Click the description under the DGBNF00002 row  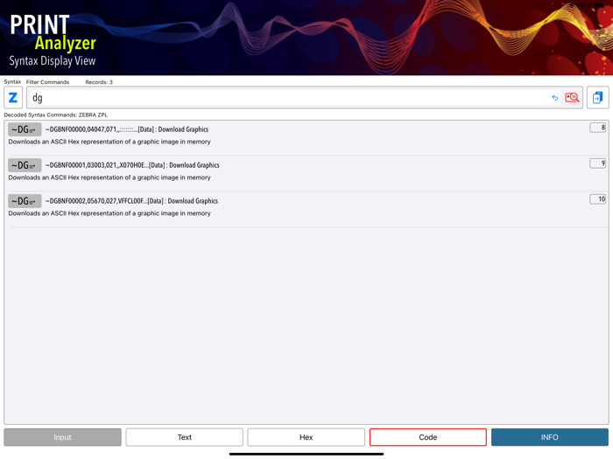click(109, 213)
